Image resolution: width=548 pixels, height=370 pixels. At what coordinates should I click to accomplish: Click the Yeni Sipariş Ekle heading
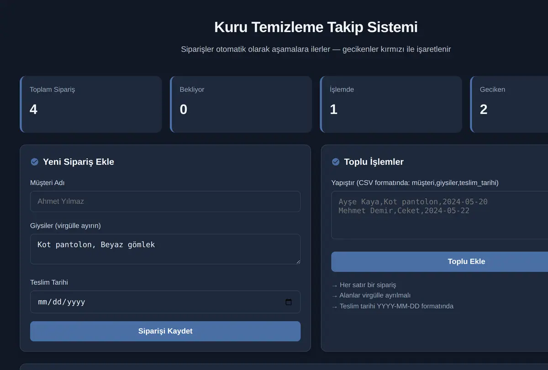(x=79, y=162)
